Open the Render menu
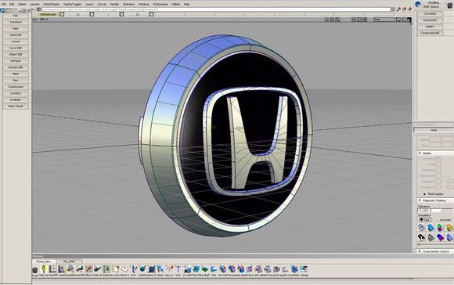454x285 pixels. (x=114, y=5)
